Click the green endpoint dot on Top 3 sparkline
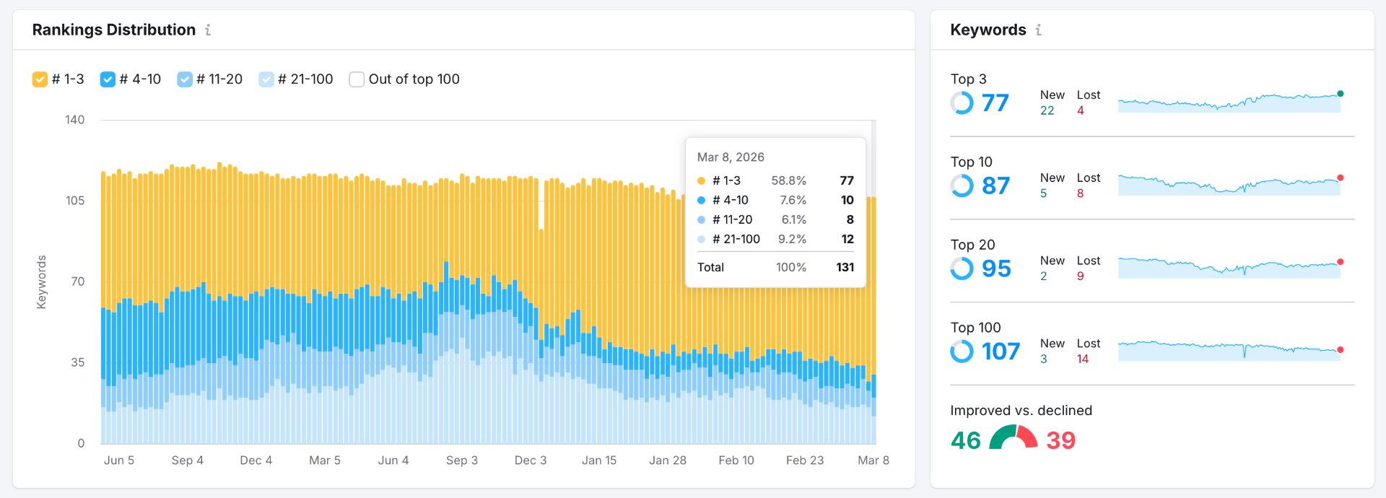This screenshot has height=498, width=1386. (x=1341, y=94)
